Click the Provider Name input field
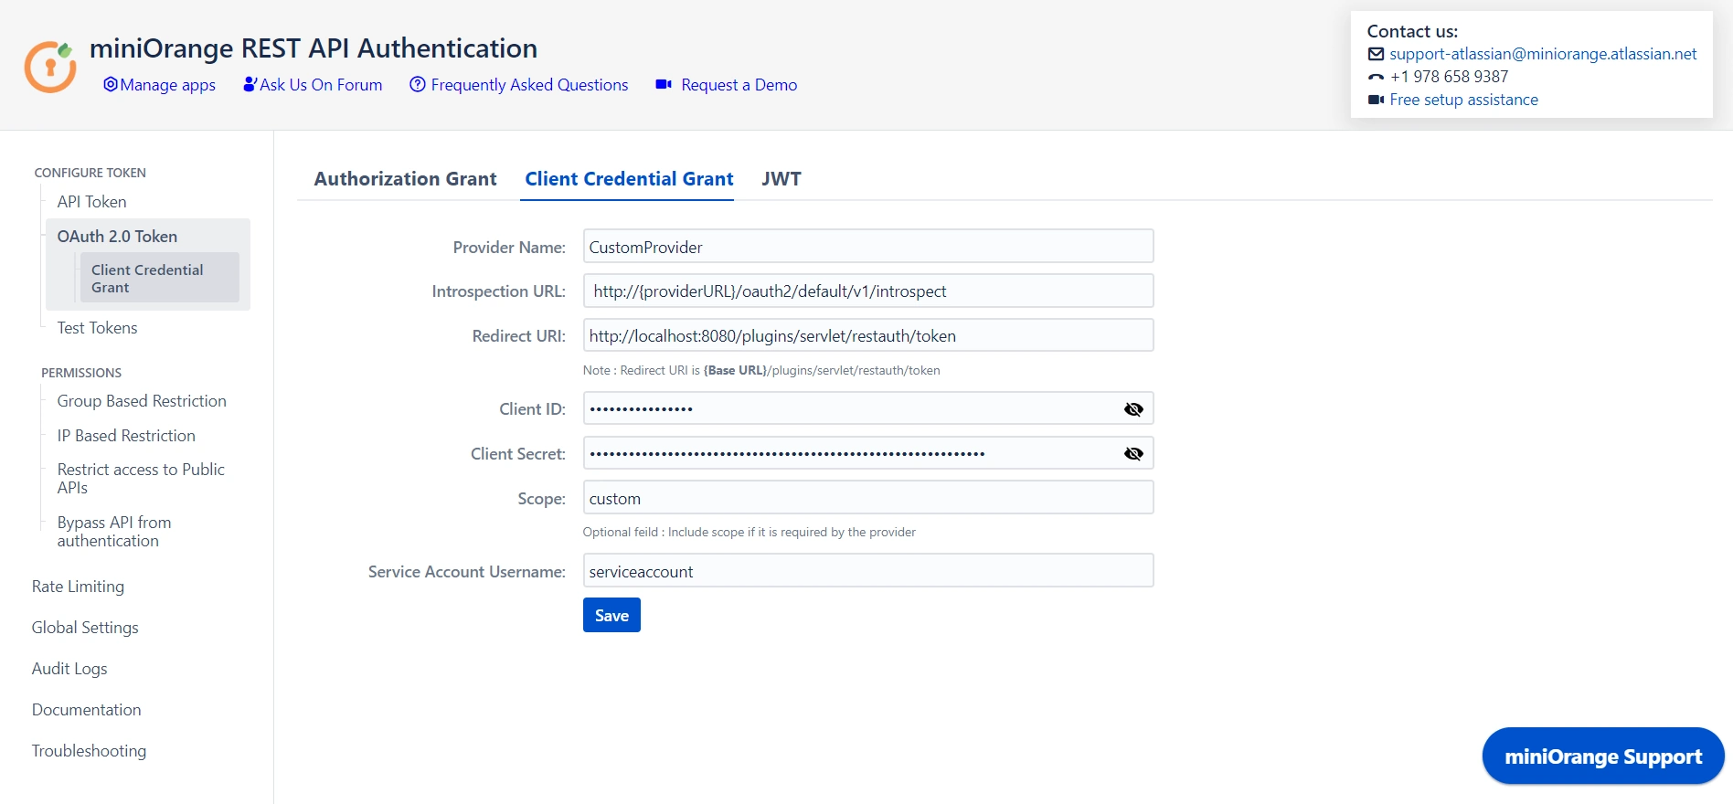1733x804 pixels. [868, 247]
